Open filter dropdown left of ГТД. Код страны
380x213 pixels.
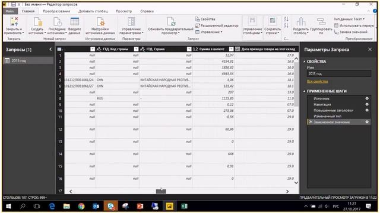pos(93,49)
